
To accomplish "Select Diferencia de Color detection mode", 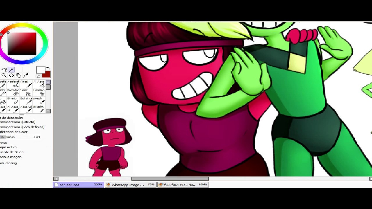I will 14,132.
